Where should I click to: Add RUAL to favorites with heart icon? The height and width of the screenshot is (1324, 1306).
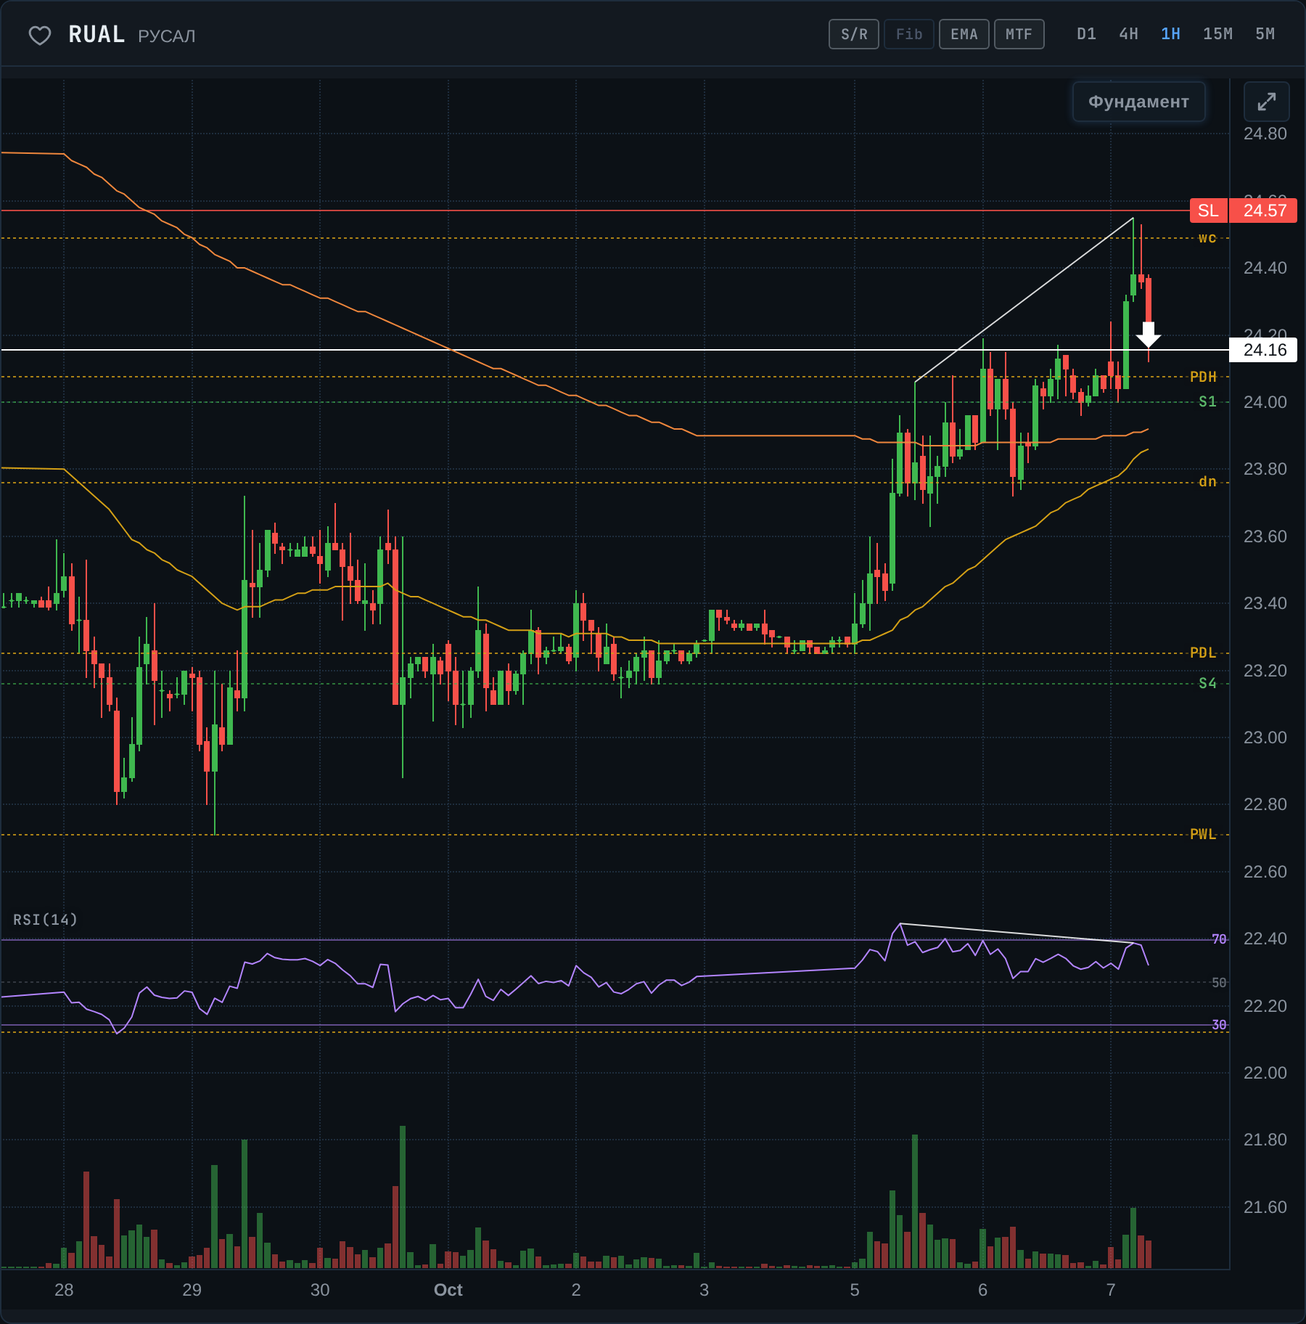40,35
